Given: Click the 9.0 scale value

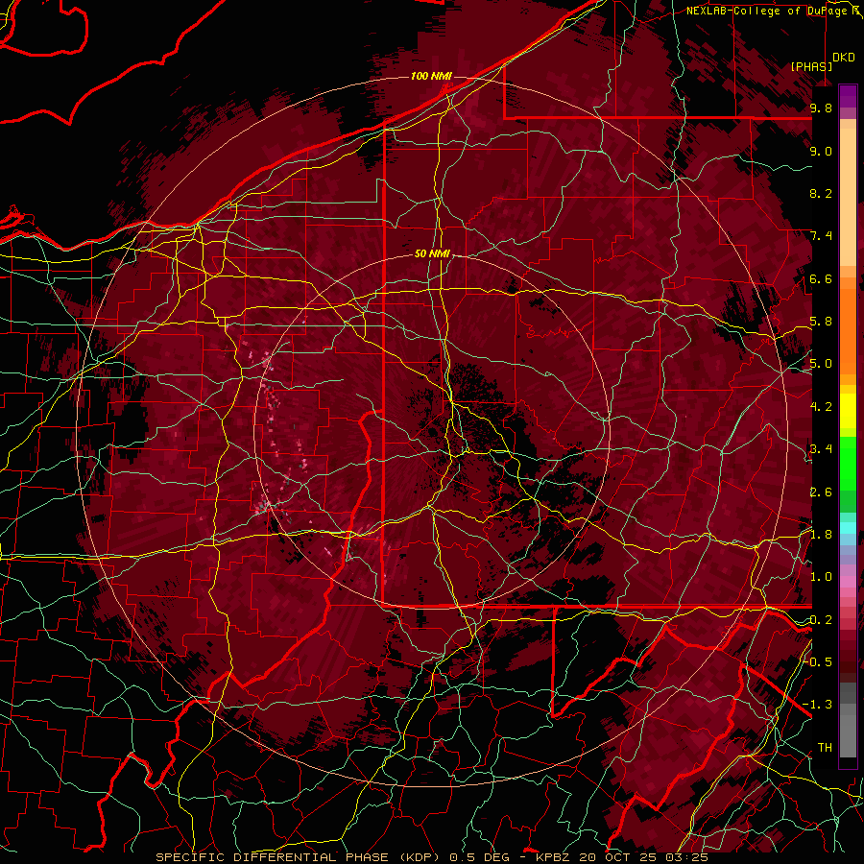Looking at the screenshot, I should 821,151.
